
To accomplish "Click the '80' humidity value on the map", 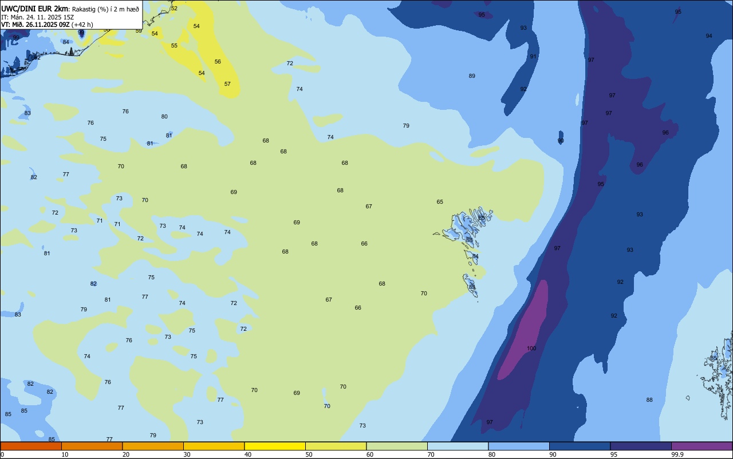I will 164,117.
